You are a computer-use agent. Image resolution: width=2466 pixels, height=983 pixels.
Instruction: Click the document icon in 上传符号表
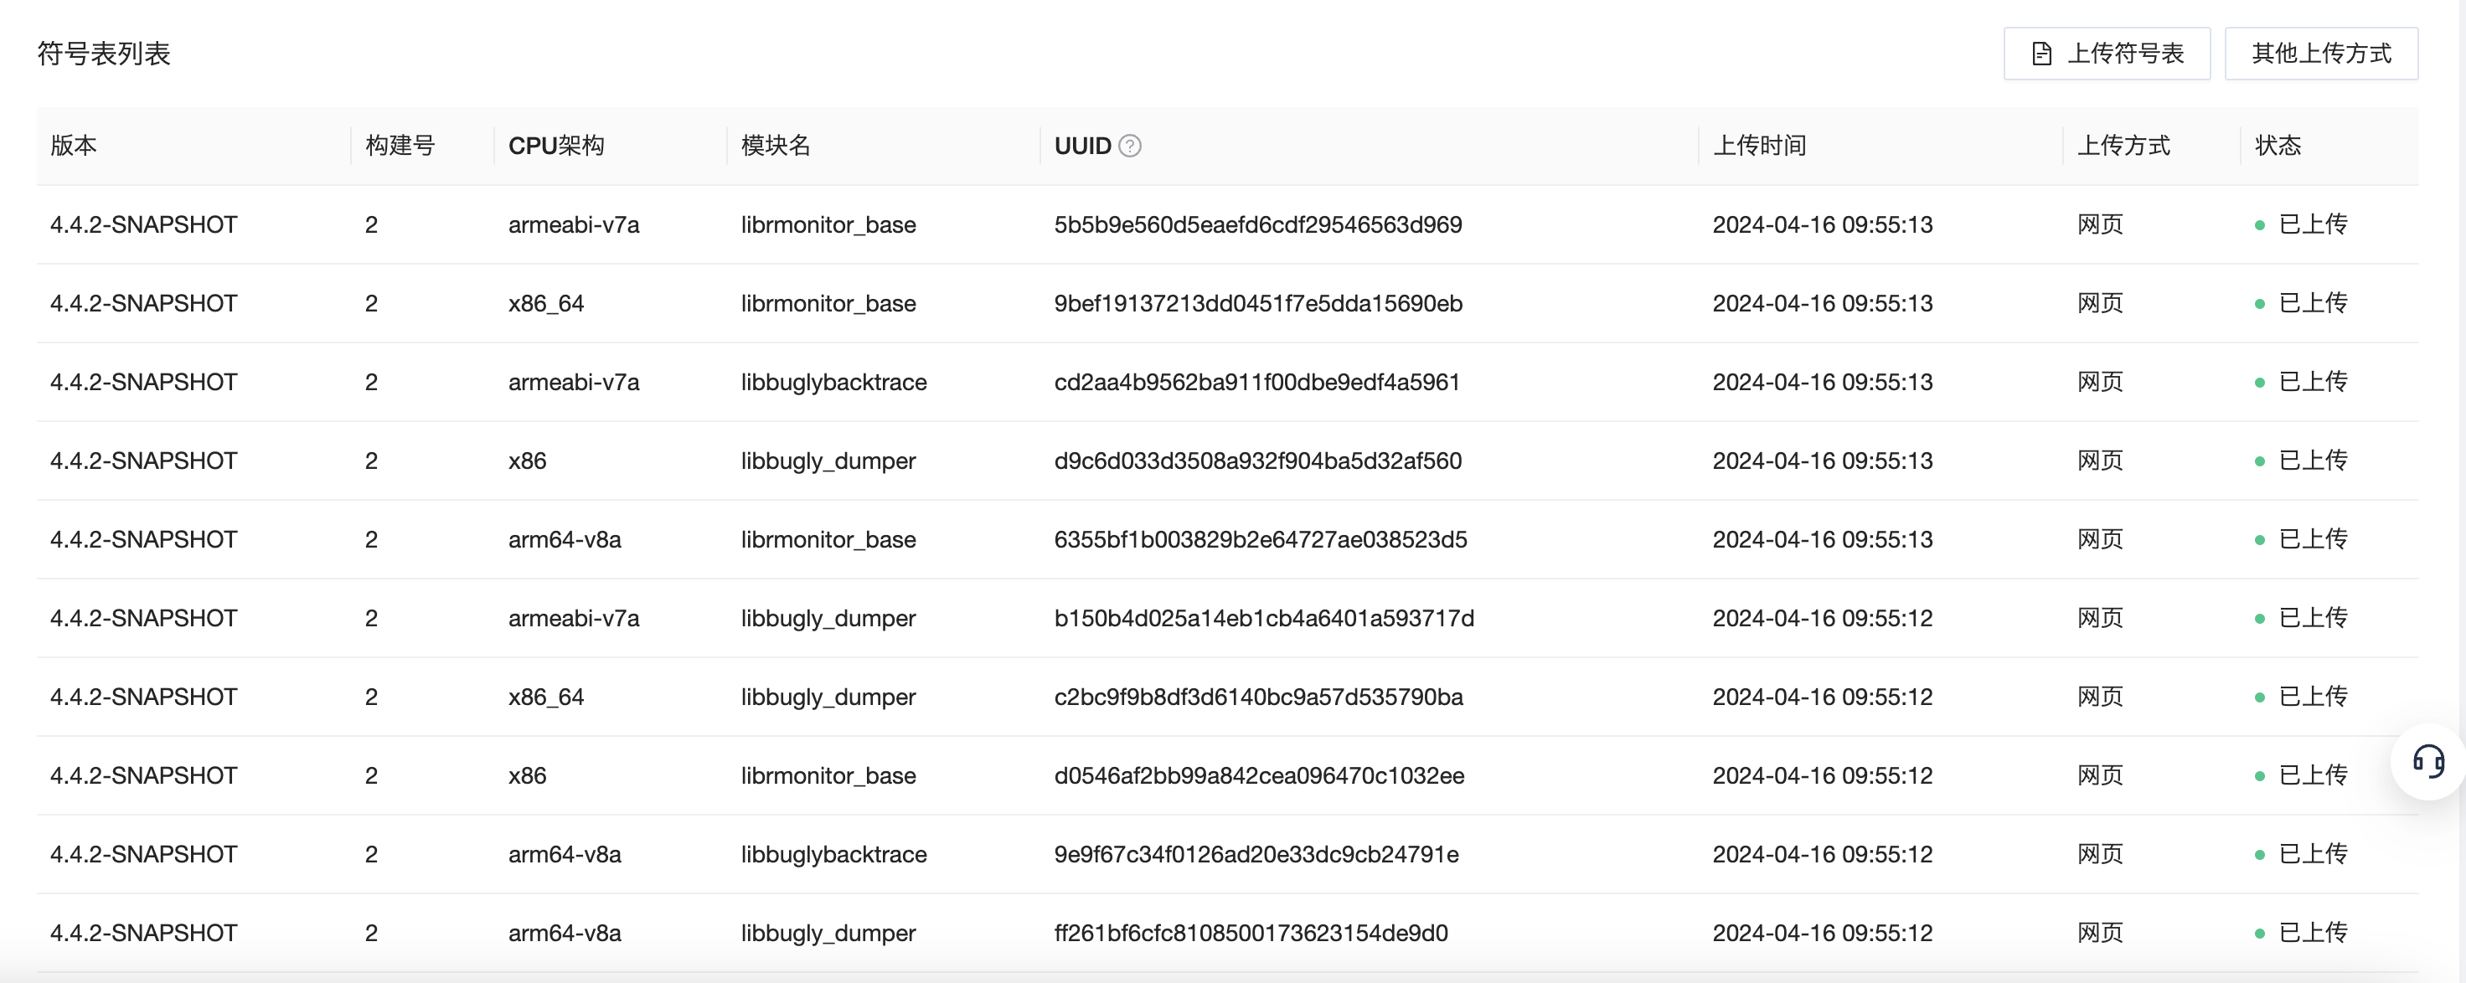click(2042, 54)
